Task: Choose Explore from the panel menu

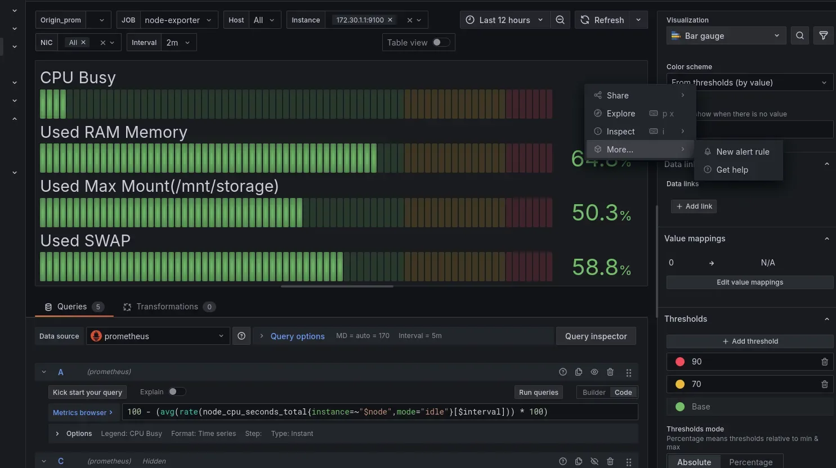Action: pyautogui.click(x=640, y=114)
